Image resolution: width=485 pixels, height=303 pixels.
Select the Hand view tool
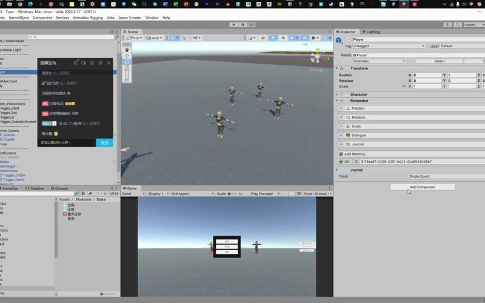(127, 50)
